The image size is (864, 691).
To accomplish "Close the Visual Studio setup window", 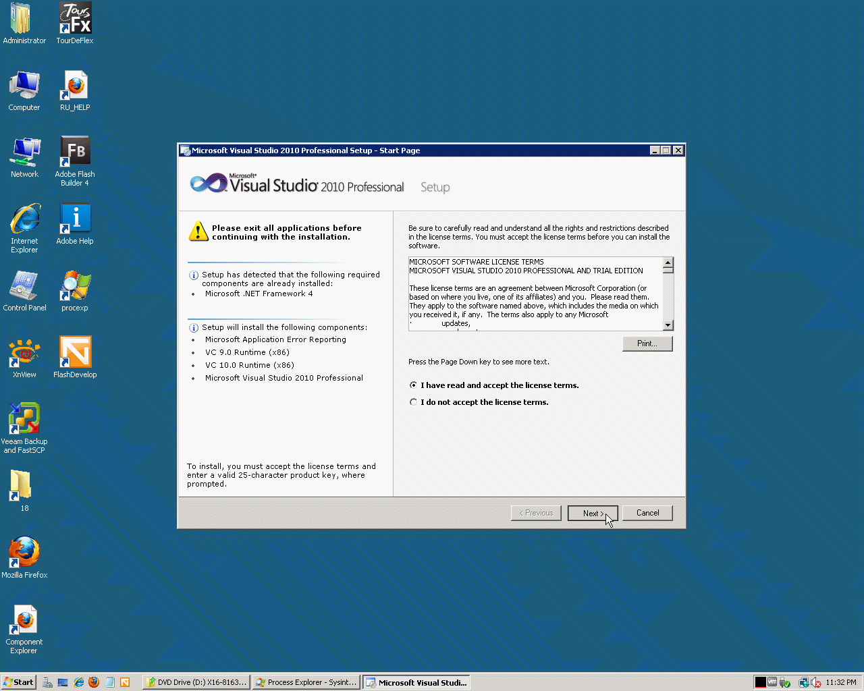I will [x=678, y=150].
